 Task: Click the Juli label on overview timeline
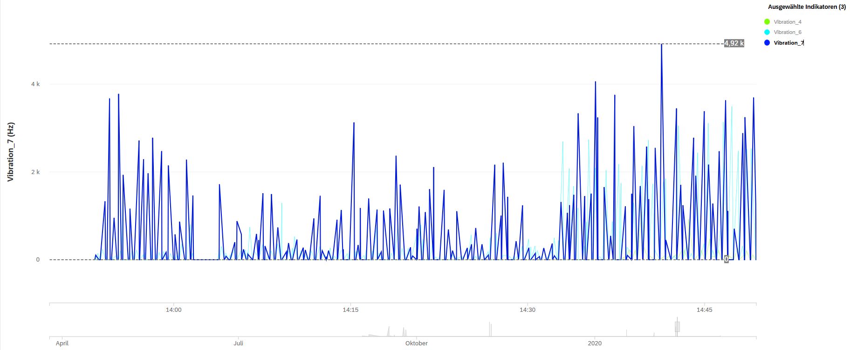point(238,343)
